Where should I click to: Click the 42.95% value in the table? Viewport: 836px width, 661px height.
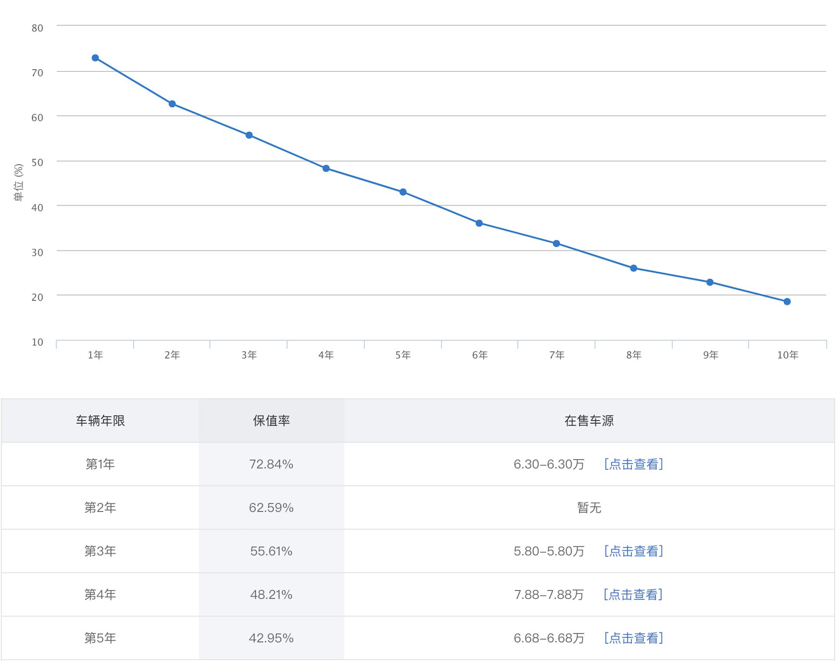point(271,638)
